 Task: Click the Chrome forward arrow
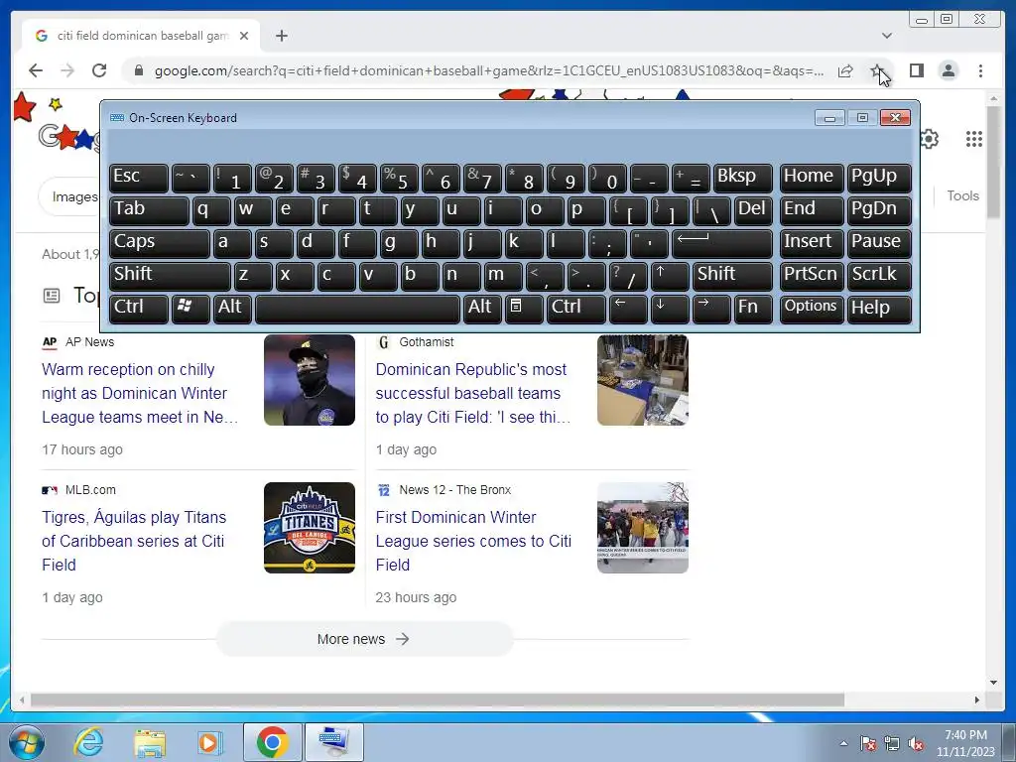(67, 70)
